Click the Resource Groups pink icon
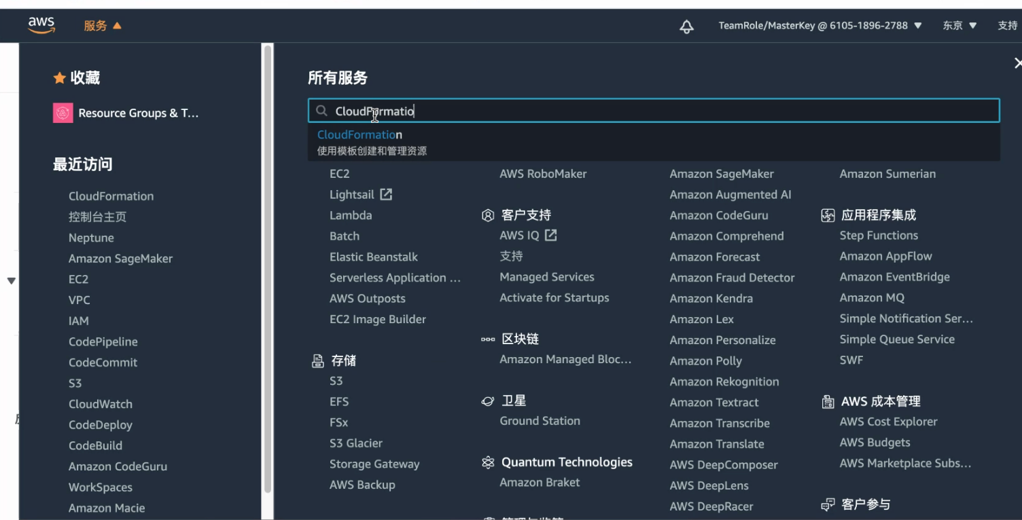 63,113
